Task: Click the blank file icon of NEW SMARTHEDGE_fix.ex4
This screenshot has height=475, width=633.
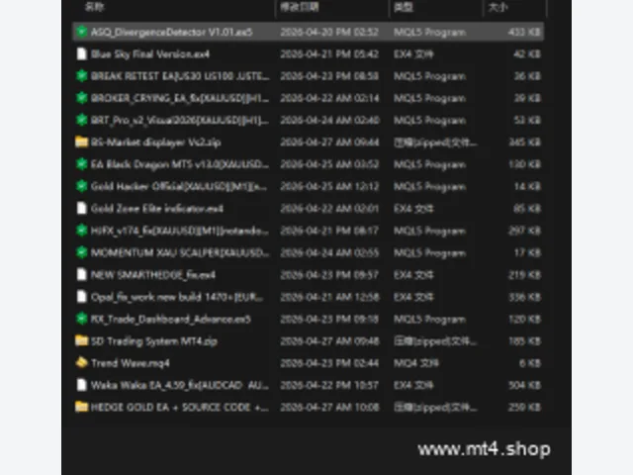Action: [x=81, y=275]
